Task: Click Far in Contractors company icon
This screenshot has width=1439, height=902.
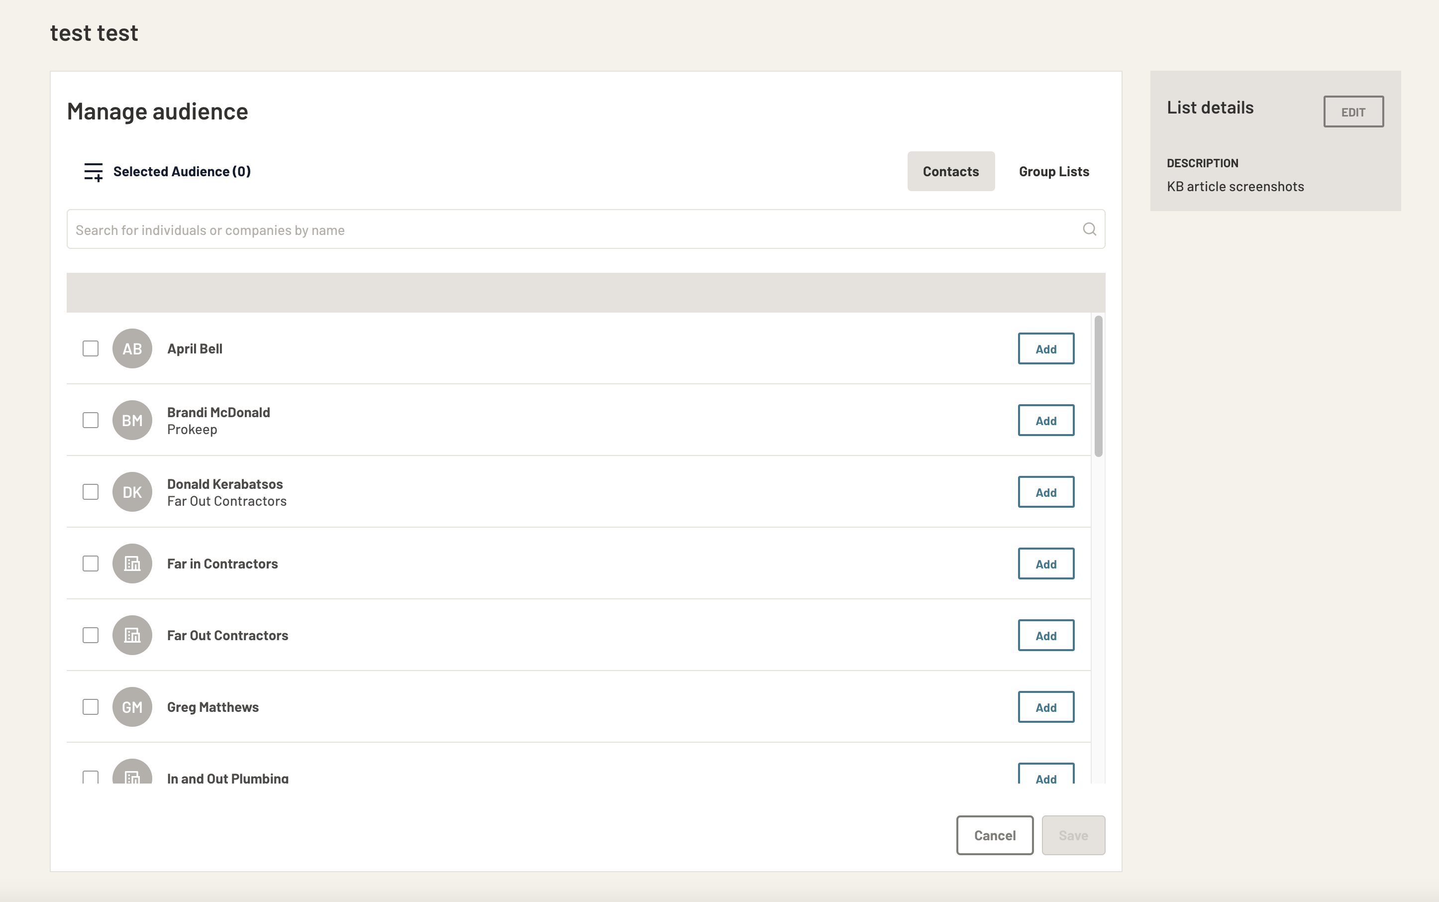Action: click(x=132, y=563)
